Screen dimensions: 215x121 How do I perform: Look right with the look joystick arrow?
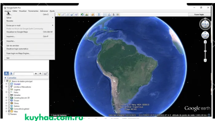point(208,24)
